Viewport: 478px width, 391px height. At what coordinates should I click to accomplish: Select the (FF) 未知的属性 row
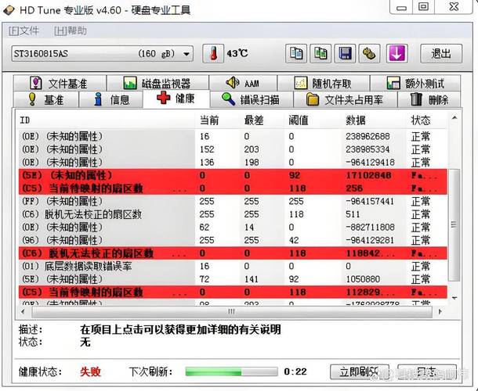pyautogui.click(x=233, y=201)
